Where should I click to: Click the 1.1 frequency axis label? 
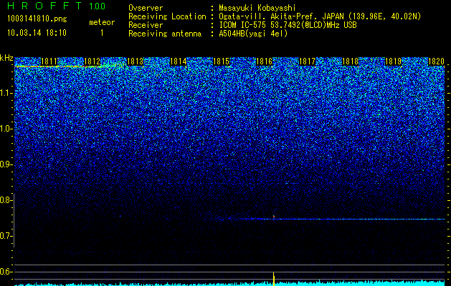[x=6, y=93]
